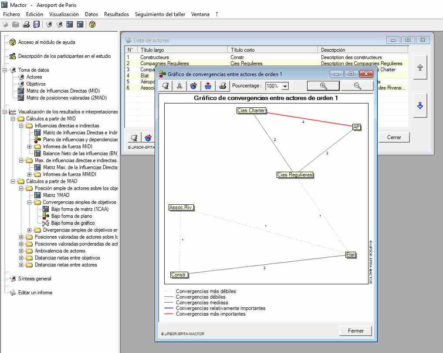The image size is (443, 353).
Task: Open the Resultados menu
Action: (116, 14)
